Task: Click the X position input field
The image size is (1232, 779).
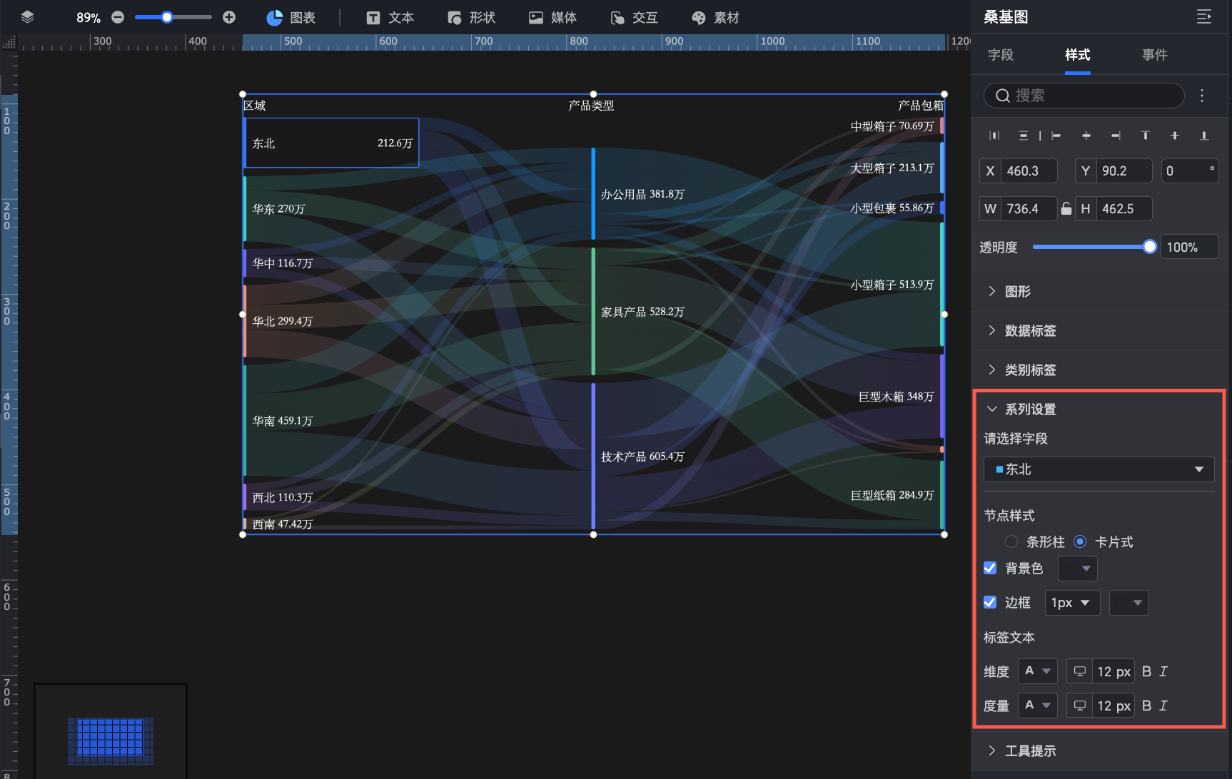Action: click(1029, 170)
